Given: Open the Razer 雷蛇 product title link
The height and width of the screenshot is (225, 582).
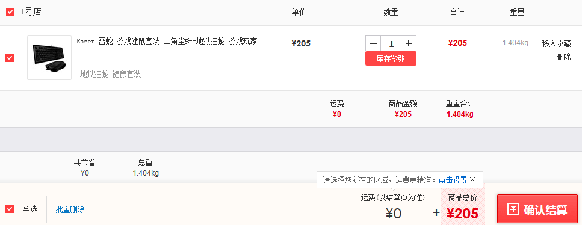Looking at the screenshot, I should coord(167,42).
